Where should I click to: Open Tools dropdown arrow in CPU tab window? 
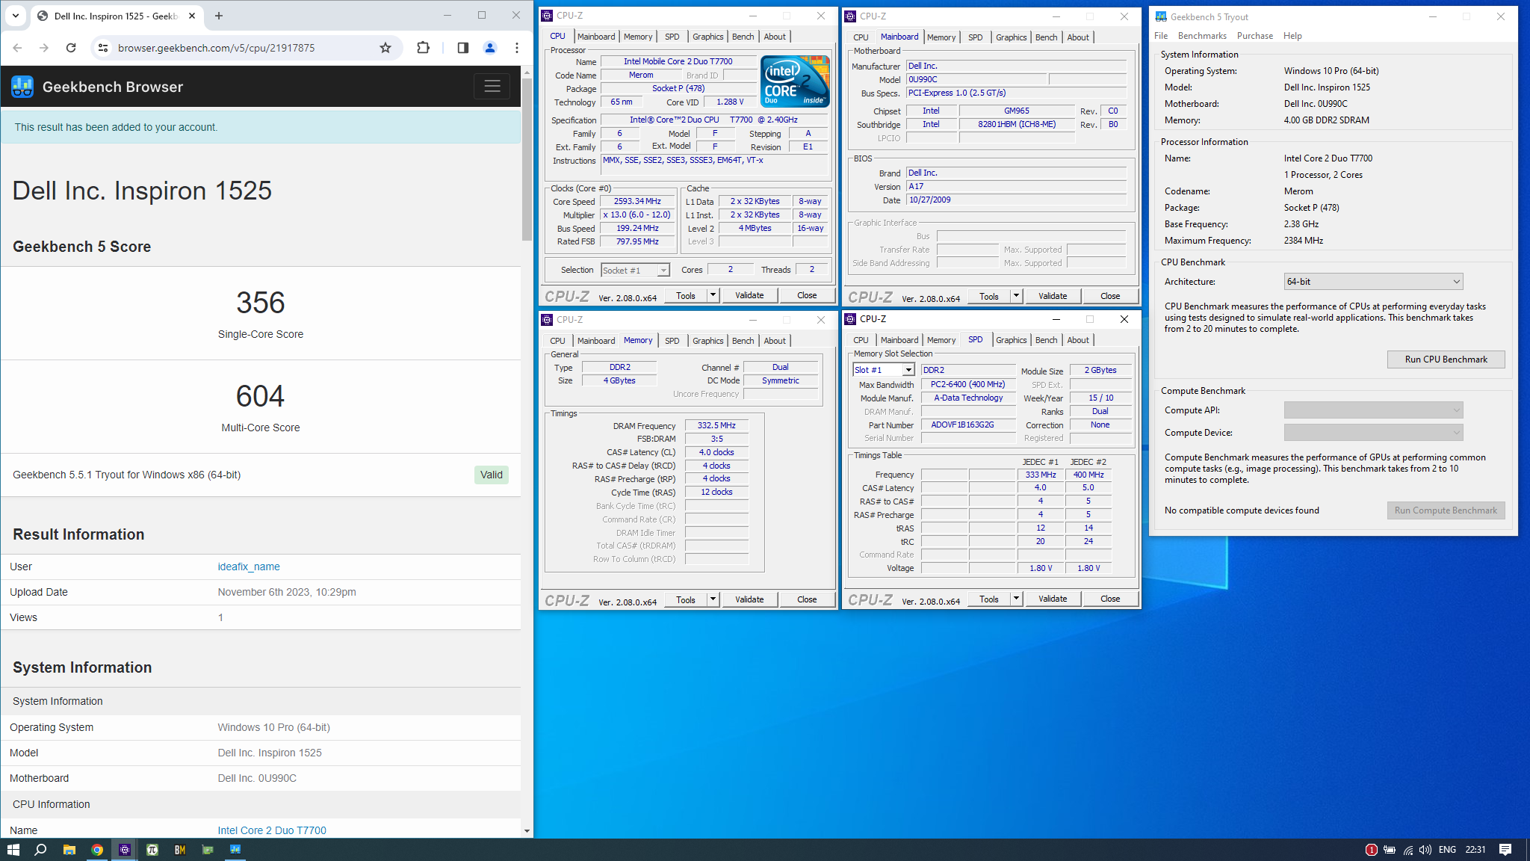[x=713, y=295]
